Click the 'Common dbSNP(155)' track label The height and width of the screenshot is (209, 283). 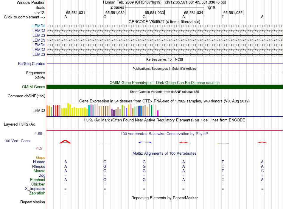coord(26,96)
